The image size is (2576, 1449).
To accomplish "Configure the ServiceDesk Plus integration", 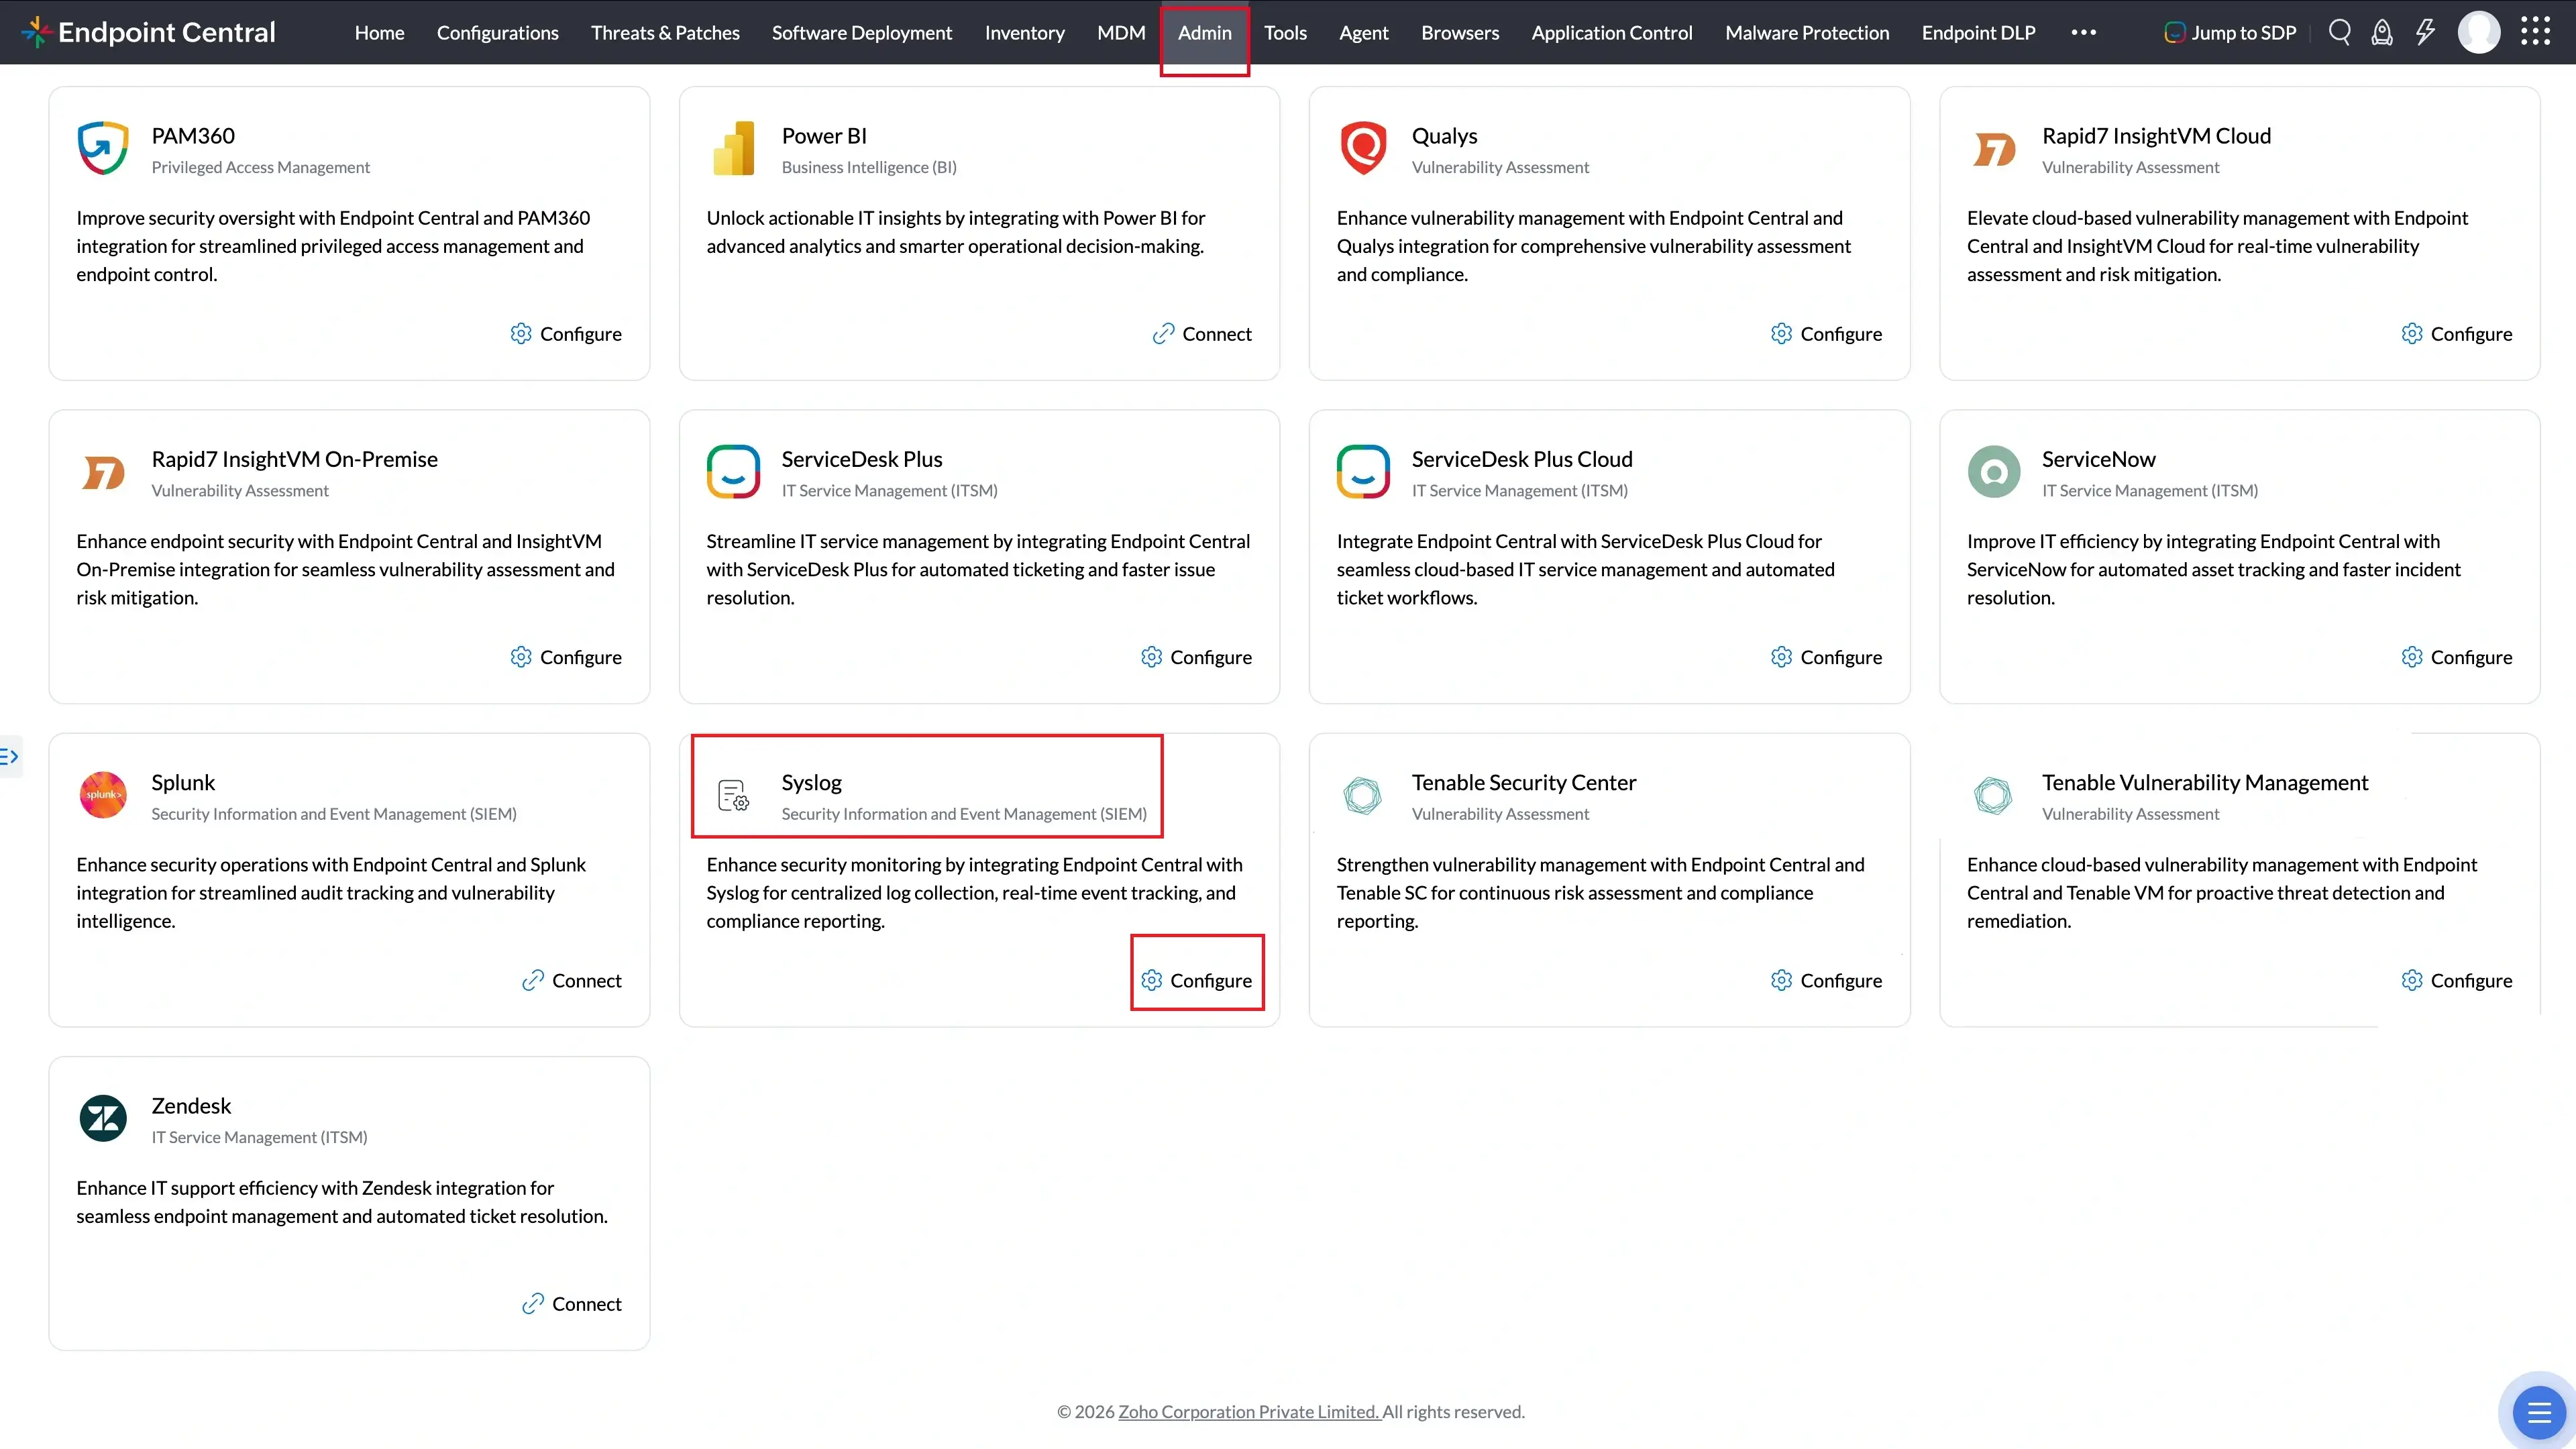I will [1196, 657].
